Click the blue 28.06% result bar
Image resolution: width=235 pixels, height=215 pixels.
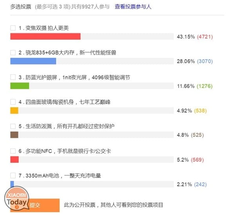click(33, 61)
